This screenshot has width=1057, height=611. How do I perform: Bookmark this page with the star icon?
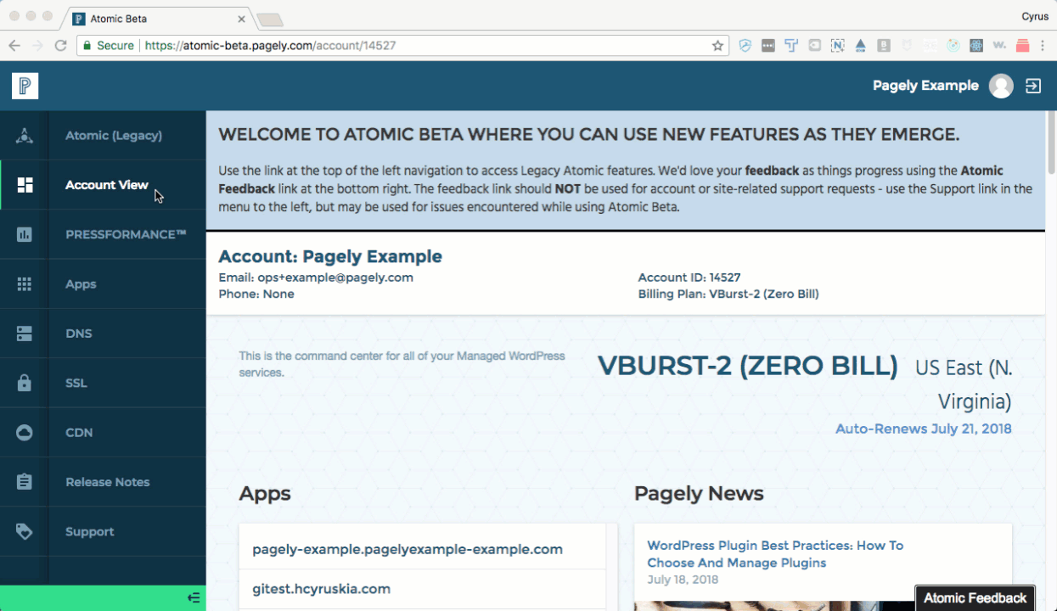pos(717,46)
